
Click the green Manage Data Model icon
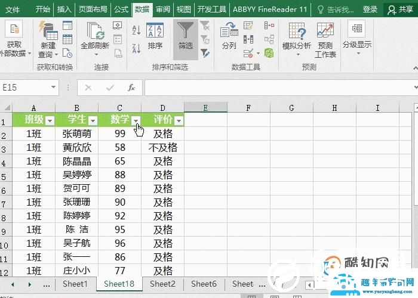click(x=269, y=53)
